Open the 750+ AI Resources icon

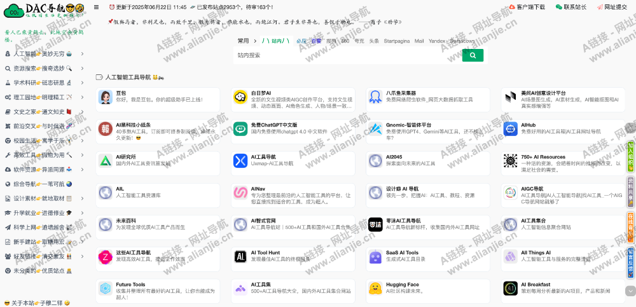point(510,161)
